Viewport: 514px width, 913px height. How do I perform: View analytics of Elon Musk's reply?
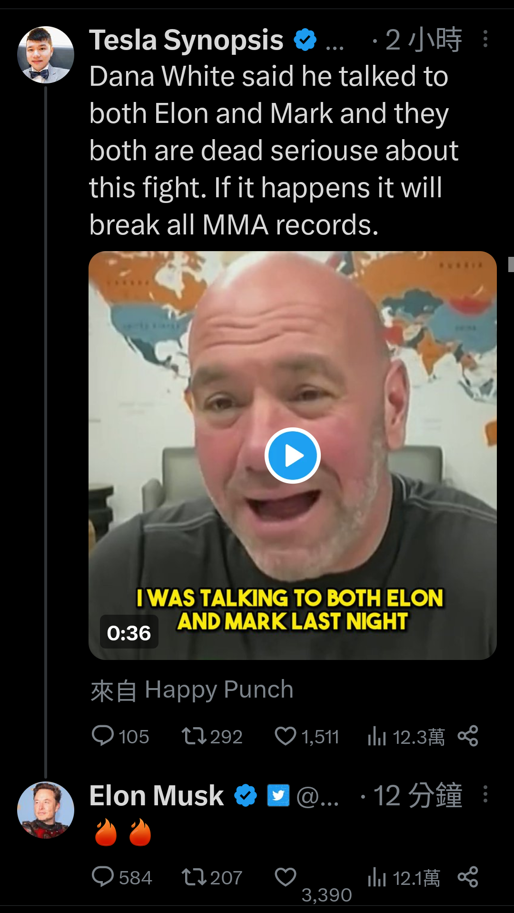(x=376, y=877)
